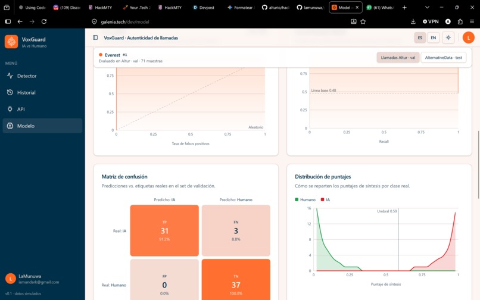Toggle the light/dark theme sun button
The height and width of the screenshot is (300, 480).
448,37
